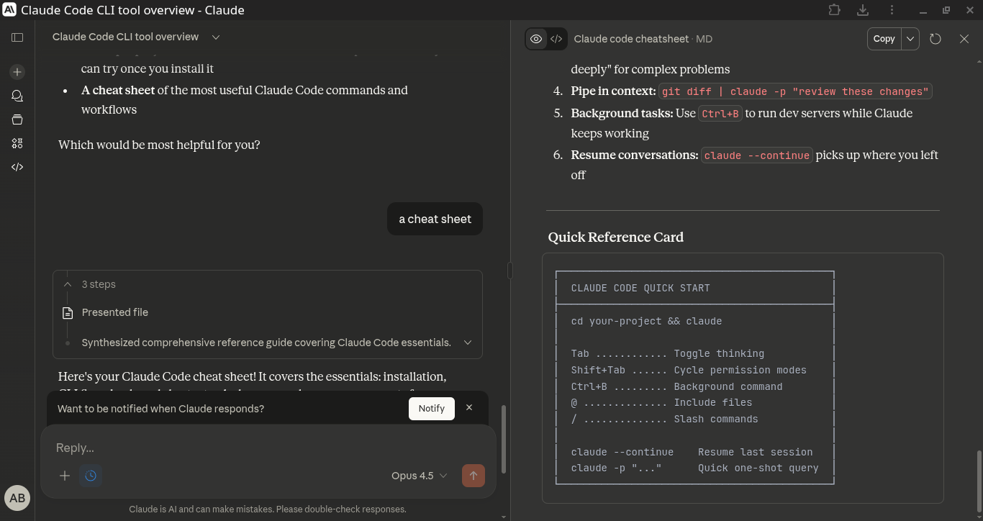The height and width of the screenshot is (521, 983).
Task: Select the Claude Code sidebar icon
Action: [17, 166]
